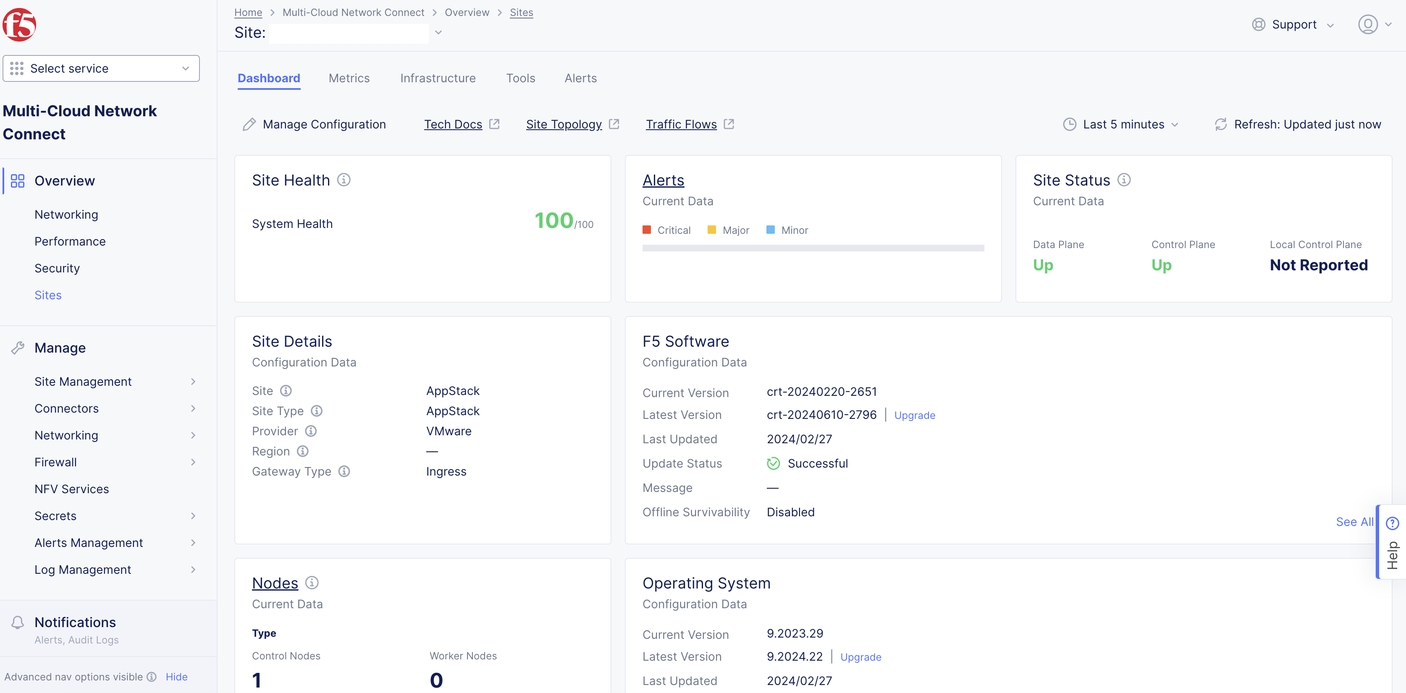The width and height of the screenshot is (1406, 693).
Task: Click the Manage Configuration pencil icon
Action: coord(249,124)
